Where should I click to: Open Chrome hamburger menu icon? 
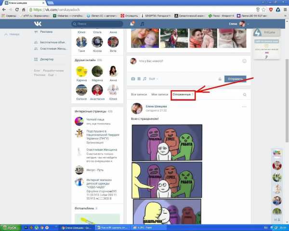point(285,10)
